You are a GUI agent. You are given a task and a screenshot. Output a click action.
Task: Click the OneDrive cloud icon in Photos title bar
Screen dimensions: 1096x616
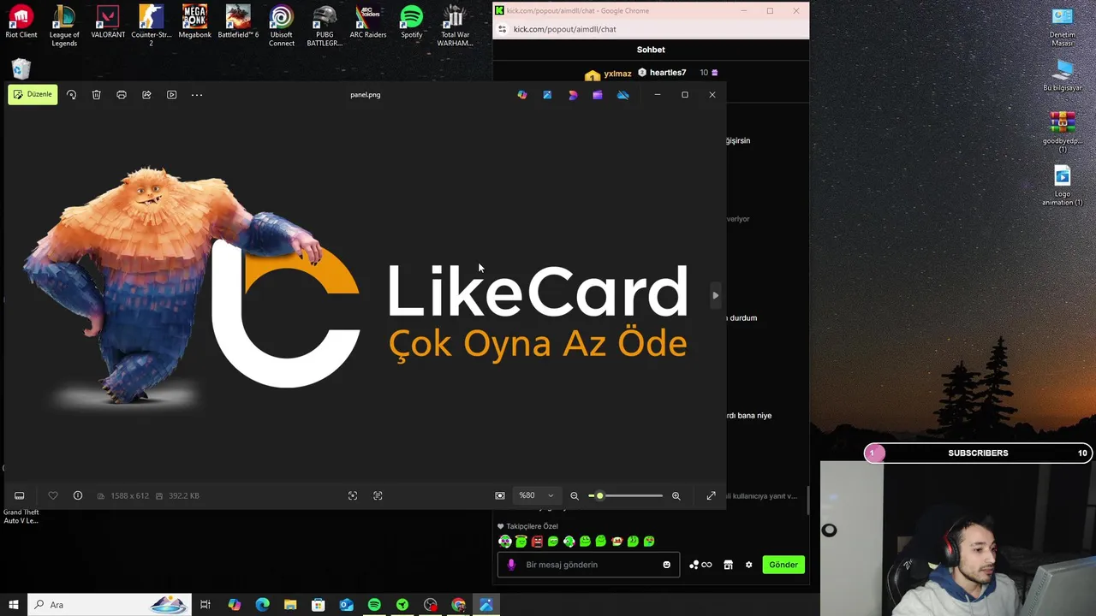(622, 95)
